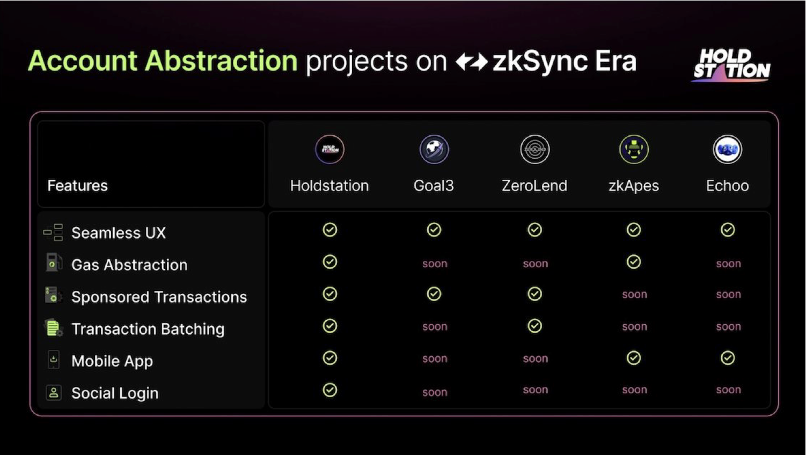This screenshot has height=455, width=806.
Task: Click Goal3's 'soon' for Transaction Batching
Action: click(x=435, y=327)
